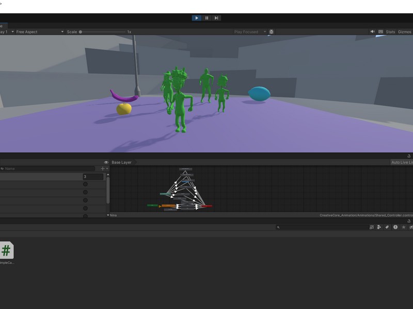
Task: Click the debug icon beside Play Focused
Action: click(x=271, y=31)
